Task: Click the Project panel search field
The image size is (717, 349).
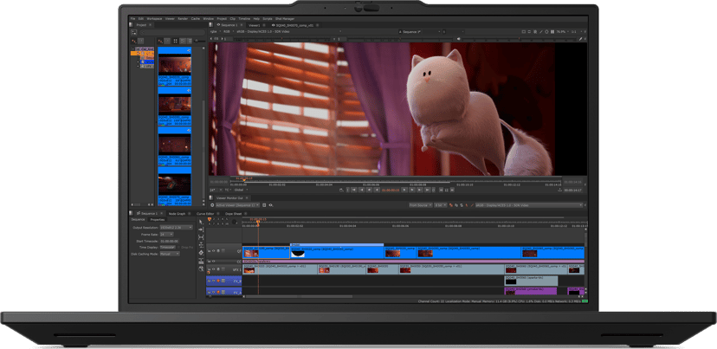Action: pyautogui.click(x=172, y=32)
